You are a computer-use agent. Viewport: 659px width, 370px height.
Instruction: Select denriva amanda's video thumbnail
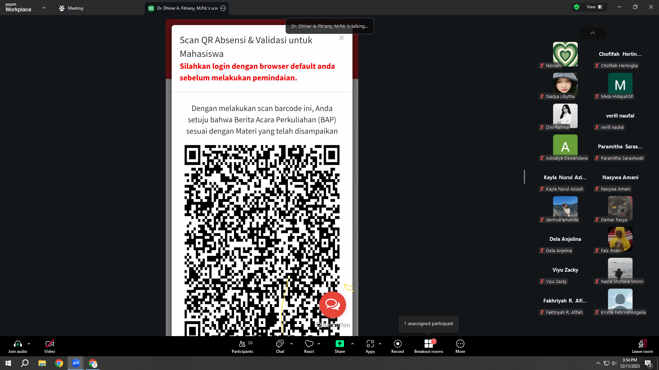(565, 209)
